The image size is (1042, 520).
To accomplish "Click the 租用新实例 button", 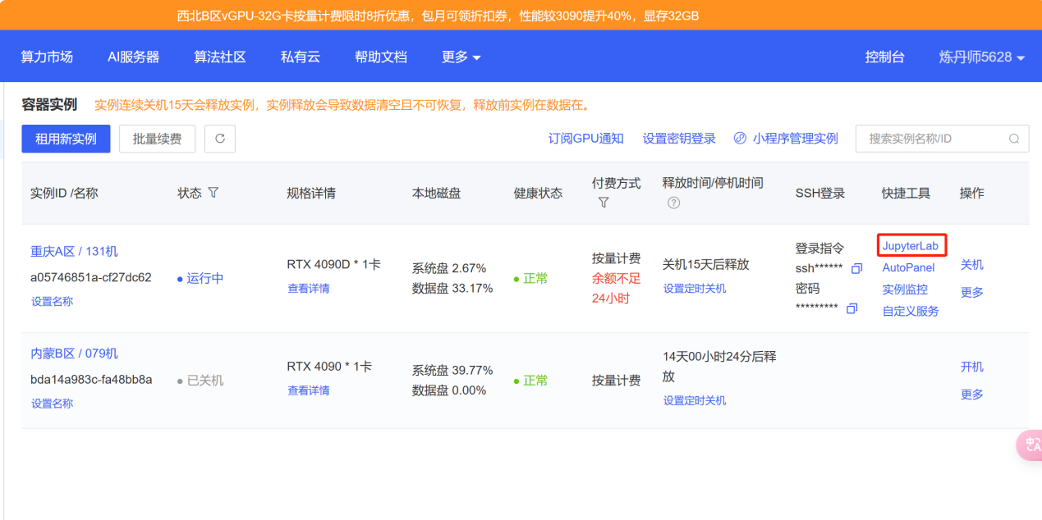I will (x=66, y=139).
